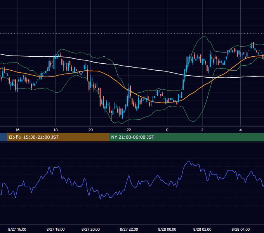Click the NY 21:00-06:00 JST session bar

tap(186, 137)
